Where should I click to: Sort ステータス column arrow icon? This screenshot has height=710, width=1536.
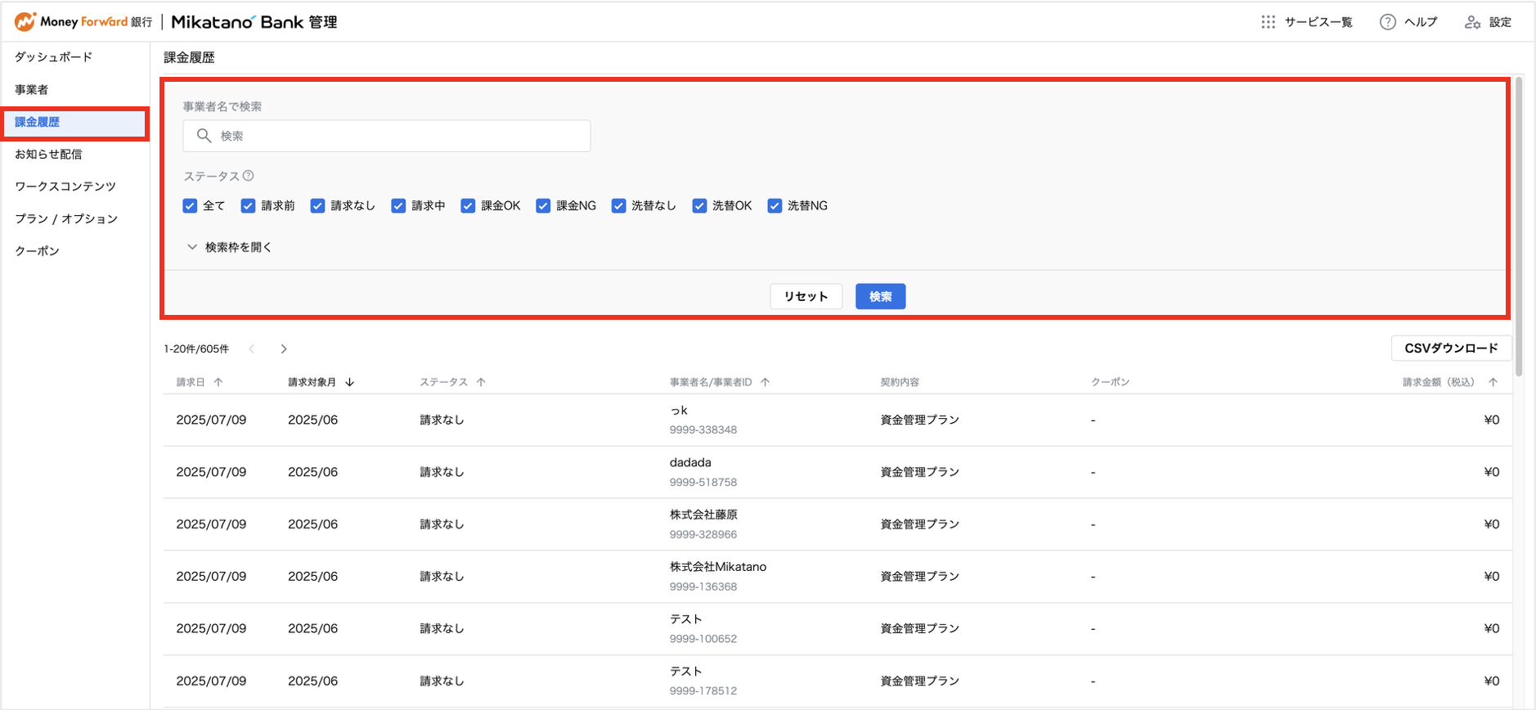[481, 382]
